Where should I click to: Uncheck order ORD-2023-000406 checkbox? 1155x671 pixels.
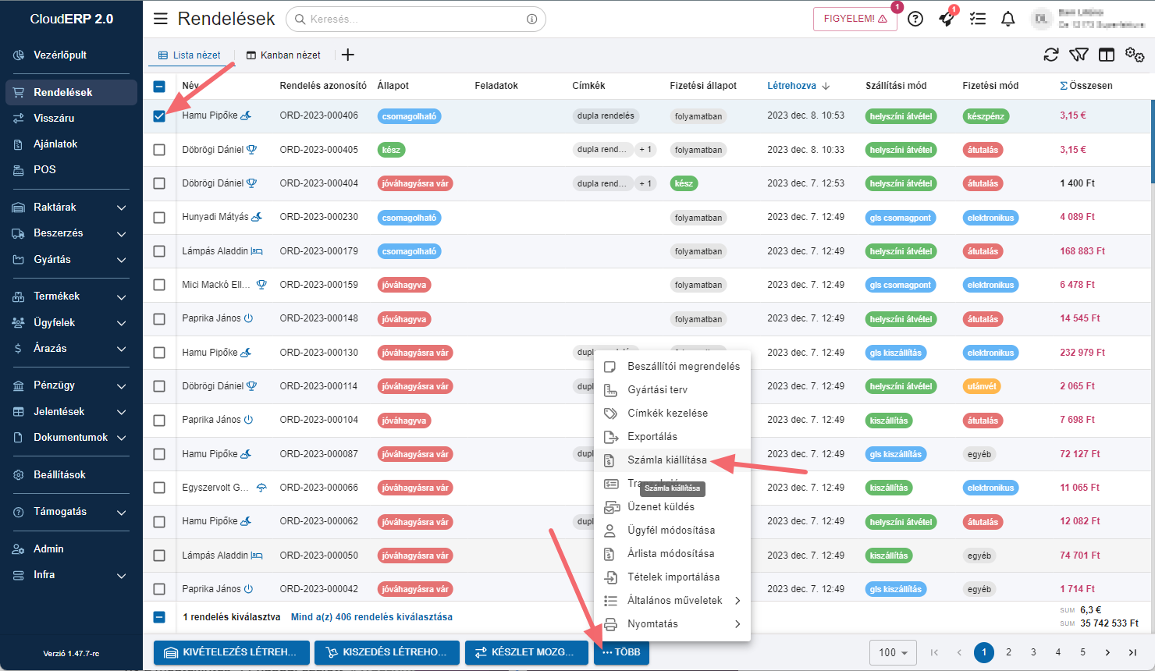159,115
